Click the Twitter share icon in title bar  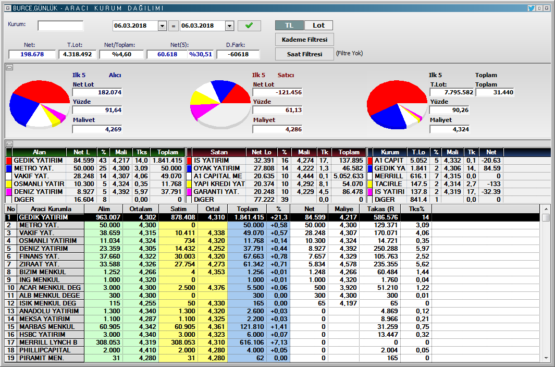[531, 8]
